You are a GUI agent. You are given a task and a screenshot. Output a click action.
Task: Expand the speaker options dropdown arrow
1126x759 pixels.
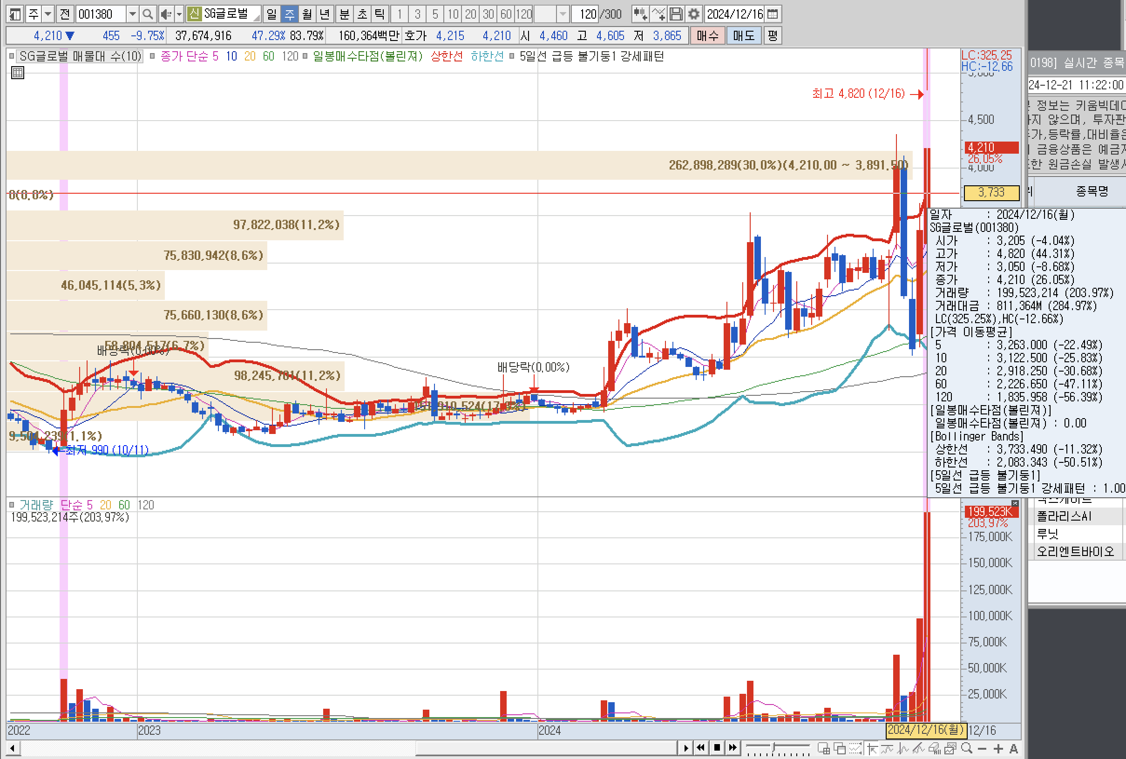tap(179, 14)
